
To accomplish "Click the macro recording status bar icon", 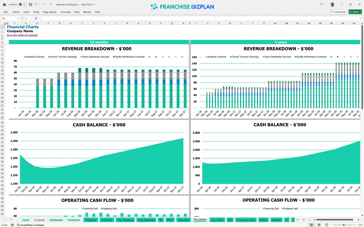I will pyautogui.click(x=12, y=225).
